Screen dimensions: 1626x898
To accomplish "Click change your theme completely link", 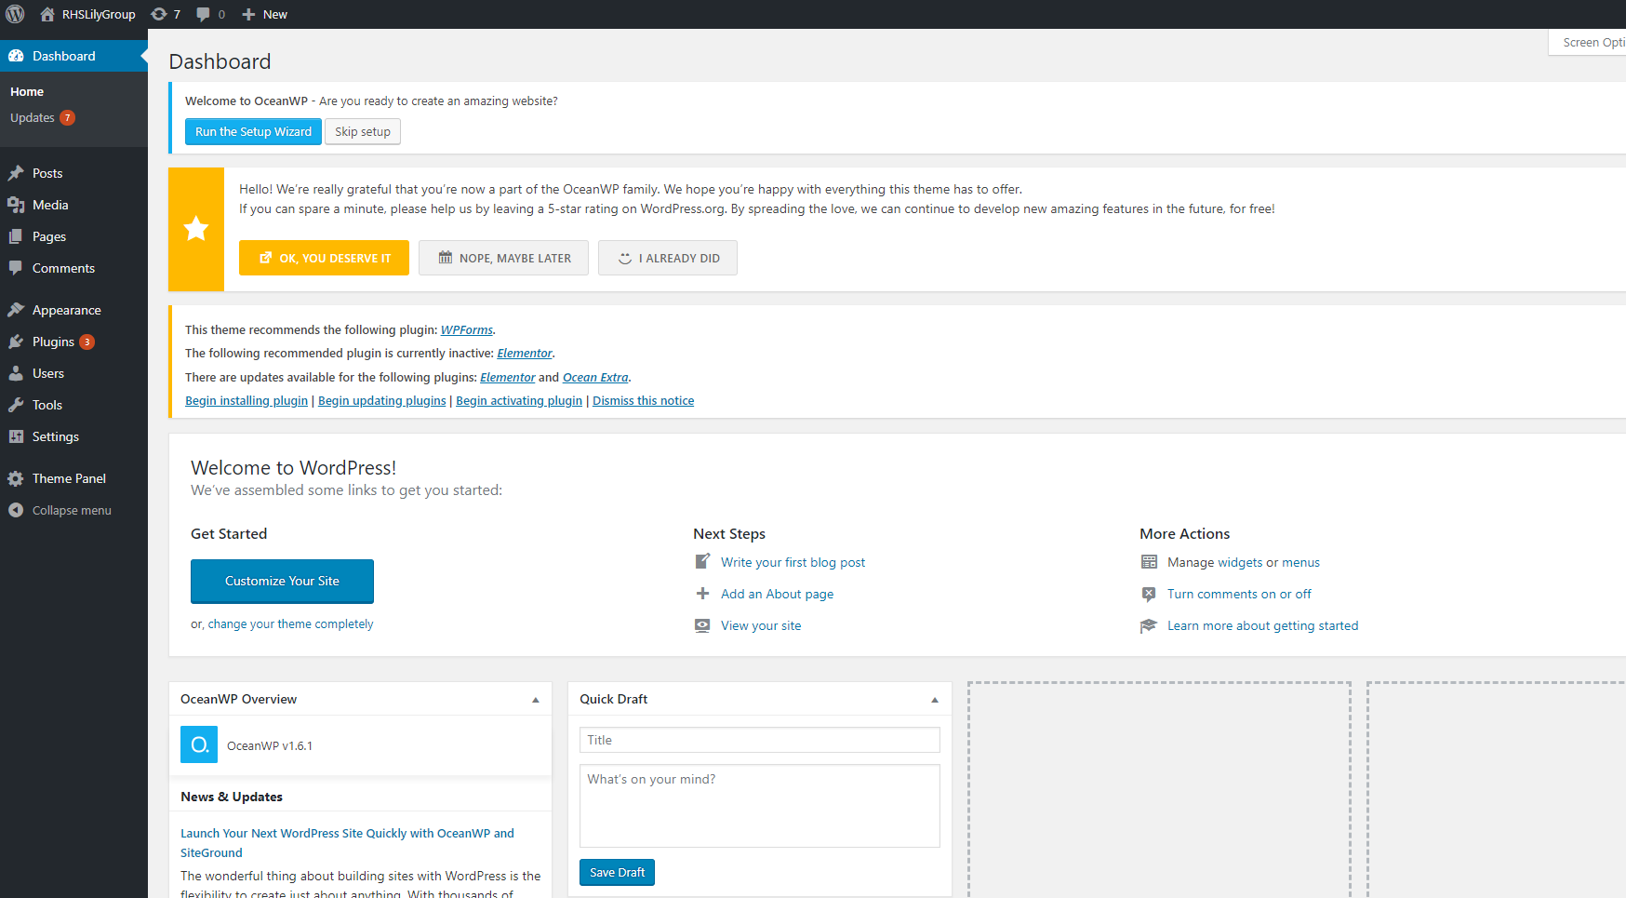I will tap(290, 624).
